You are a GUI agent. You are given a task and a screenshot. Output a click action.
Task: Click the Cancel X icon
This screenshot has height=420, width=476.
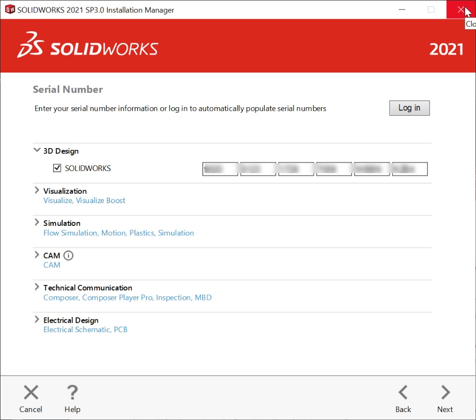click(31, 392)
